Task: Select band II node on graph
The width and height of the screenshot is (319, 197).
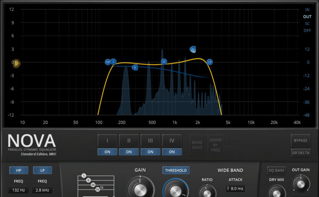Action: point(135,67)
